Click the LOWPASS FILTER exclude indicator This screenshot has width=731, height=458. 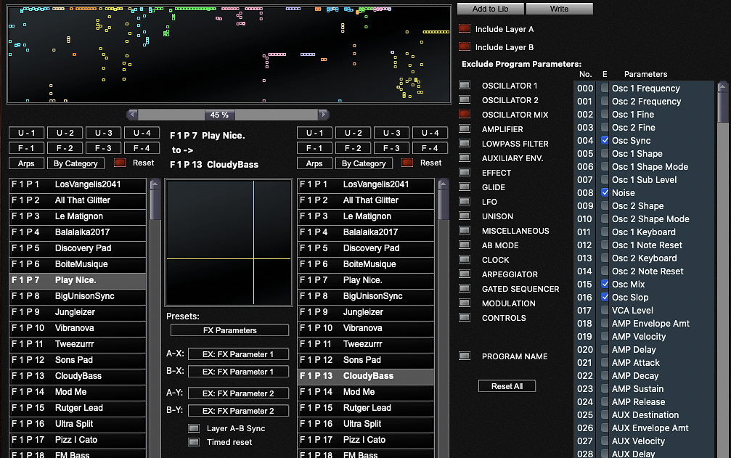tap(465, 144)
